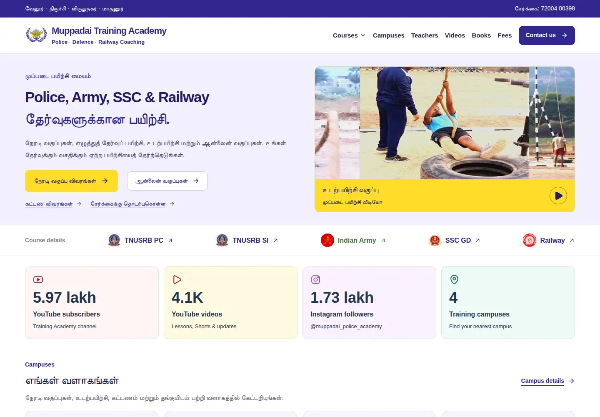The image size is (600, 417).
Task: Open the Indian Army course link
Action: point(357,240)
